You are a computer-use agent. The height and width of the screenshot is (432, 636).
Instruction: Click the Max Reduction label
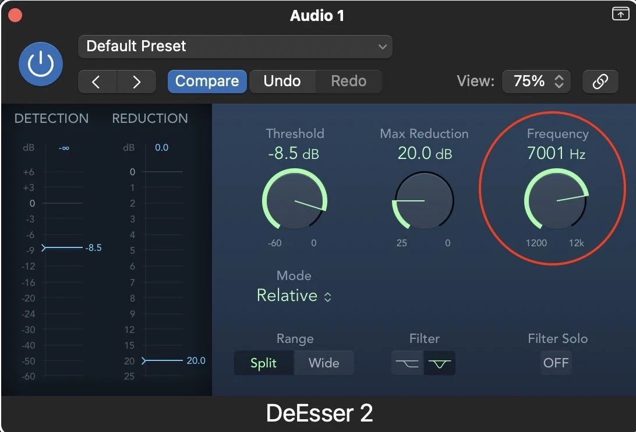pyautogui.click(x=424, y=133)
